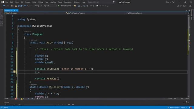This screenshot has width=194, height=109.
Task: Collapse the Multiply method block
Action: pyautogui.click(x=17, y=87)
